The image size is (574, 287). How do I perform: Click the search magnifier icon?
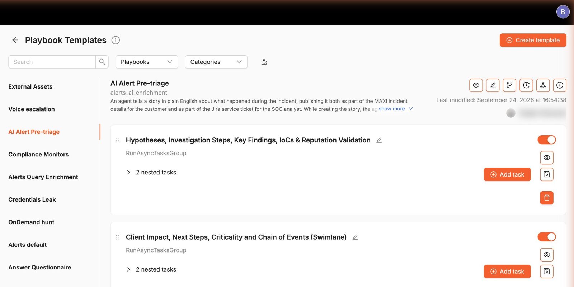point(102,62)
